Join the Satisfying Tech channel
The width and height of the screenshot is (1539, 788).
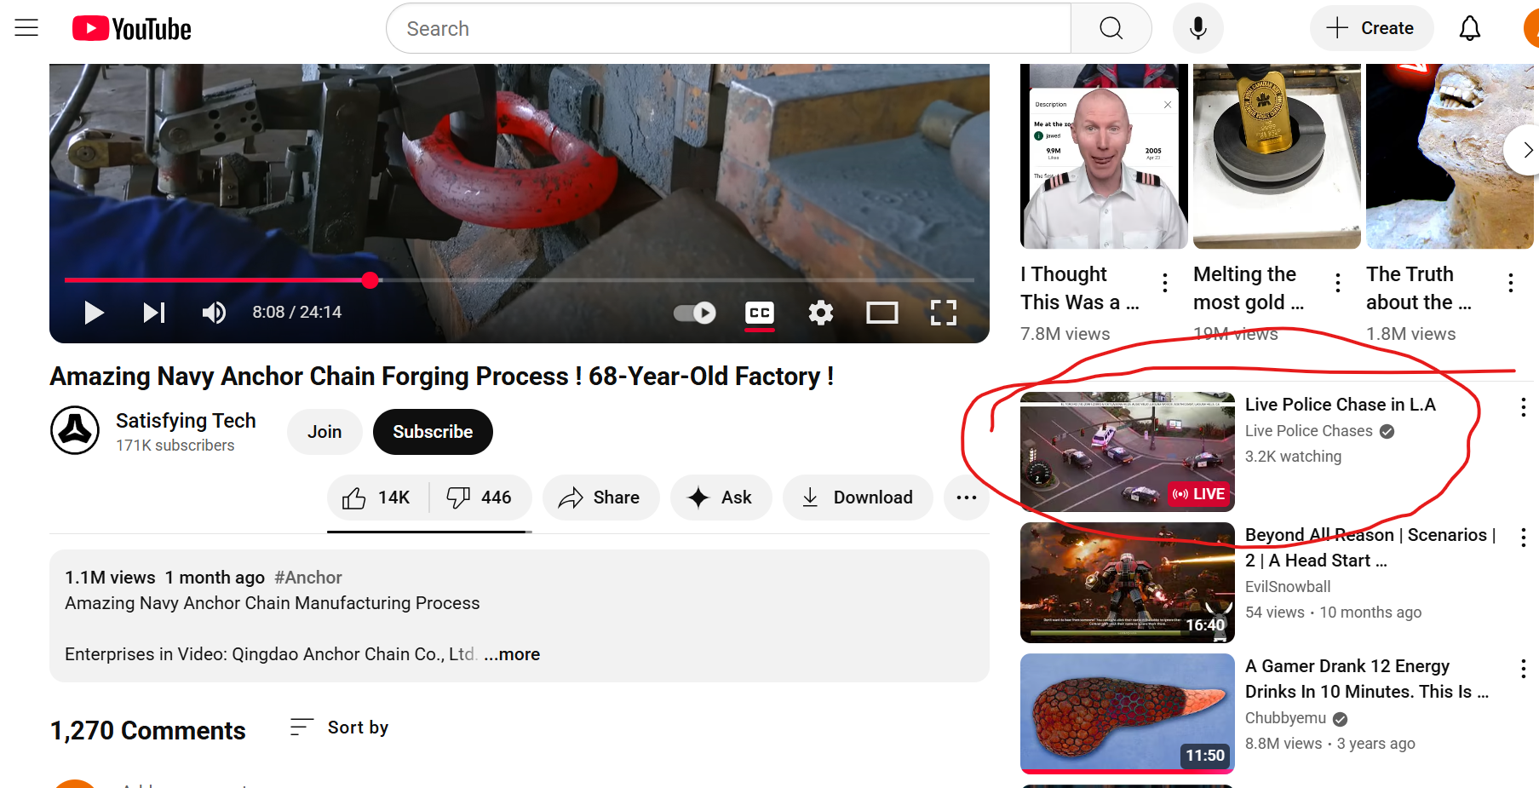point(324,432)
